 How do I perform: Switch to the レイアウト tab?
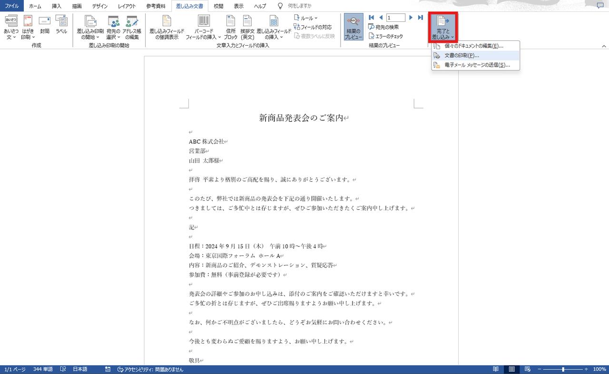(127, 6)
